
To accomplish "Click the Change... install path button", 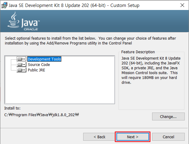I will tap(168, 116).
